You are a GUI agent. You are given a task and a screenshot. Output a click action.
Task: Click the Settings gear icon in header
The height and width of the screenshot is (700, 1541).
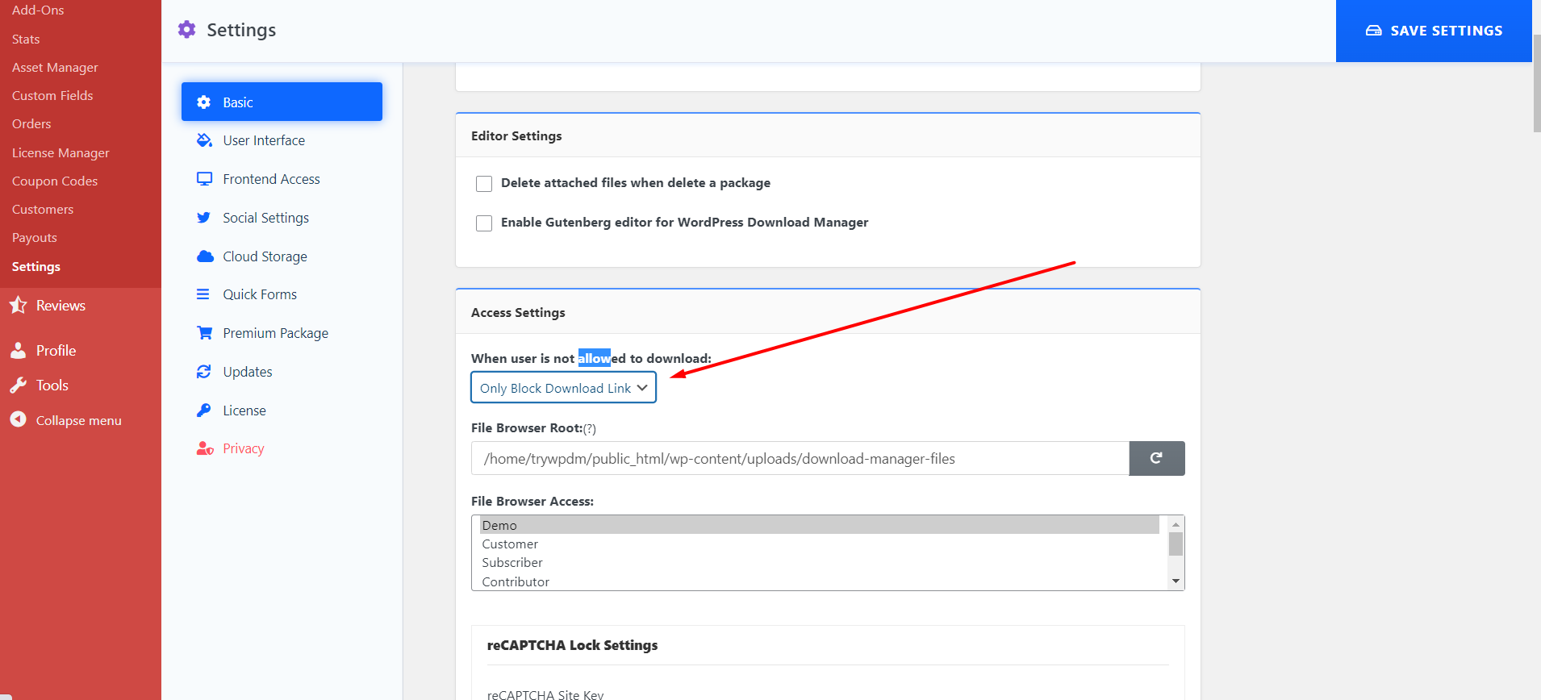pos(186,30)
